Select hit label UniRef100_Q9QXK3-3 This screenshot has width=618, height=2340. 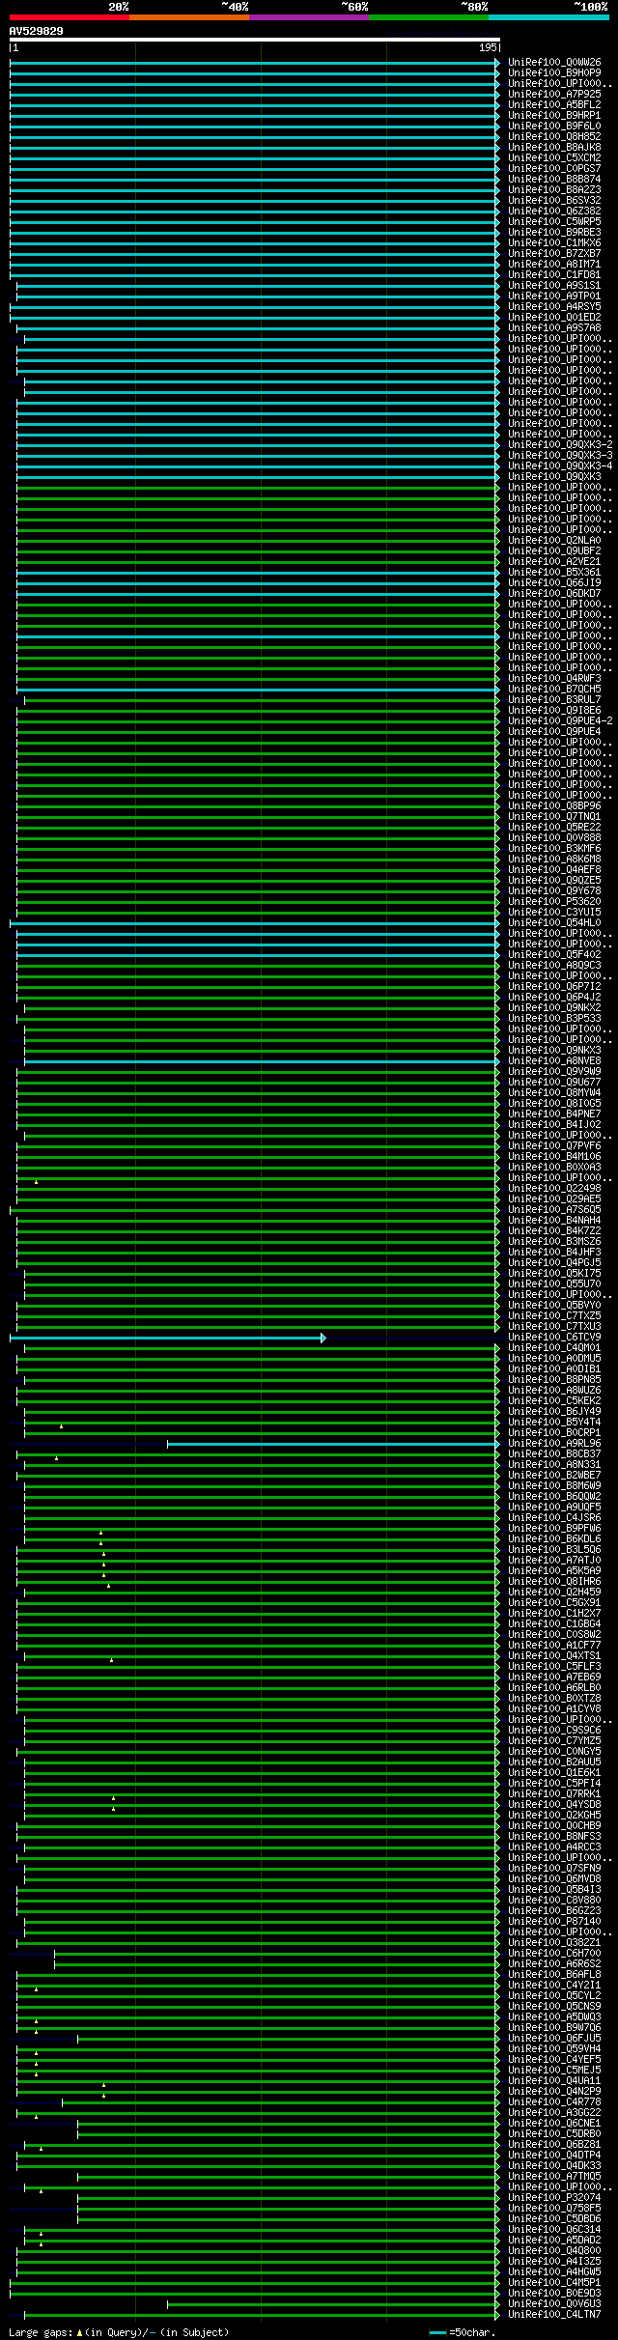560,456
